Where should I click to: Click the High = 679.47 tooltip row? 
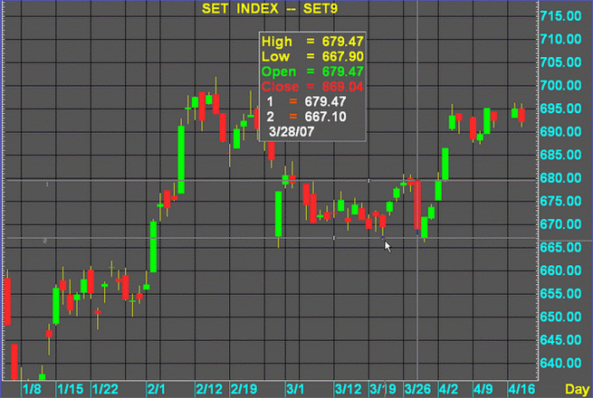(312, 42)
